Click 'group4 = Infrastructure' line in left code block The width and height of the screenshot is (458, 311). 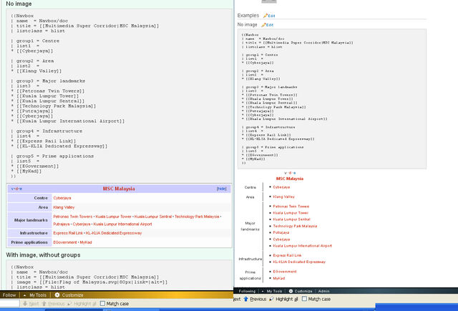(x=47, y=132)
